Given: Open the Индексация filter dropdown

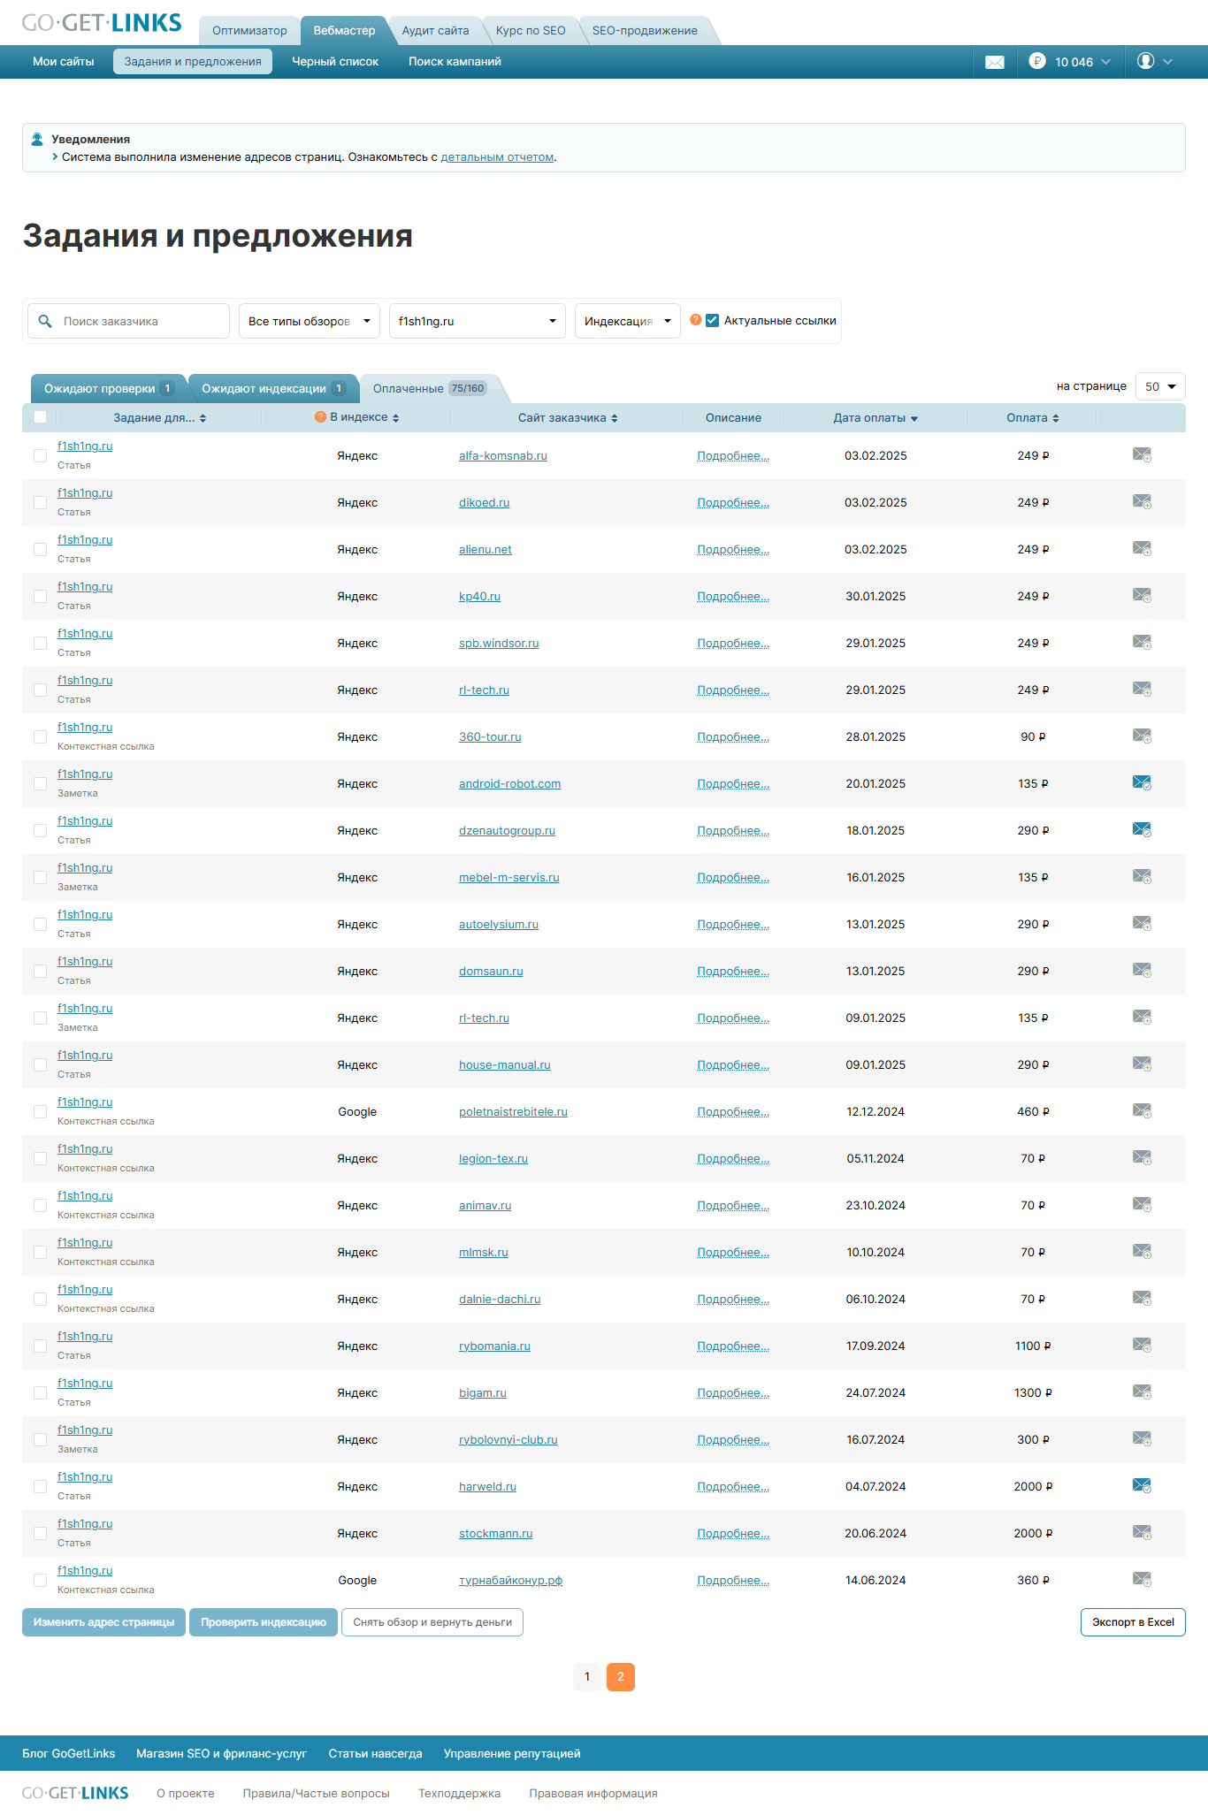Looking at the screenshot, I should tap(628, 321).
